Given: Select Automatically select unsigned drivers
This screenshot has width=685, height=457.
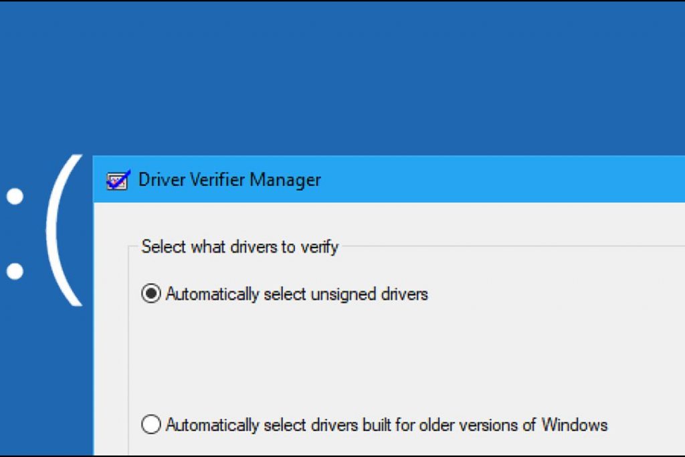Looking at the screenshot, I should 153,293.
